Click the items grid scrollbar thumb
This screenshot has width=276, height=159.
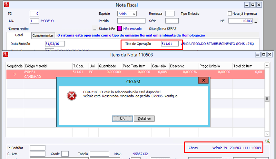click(267, 99)
